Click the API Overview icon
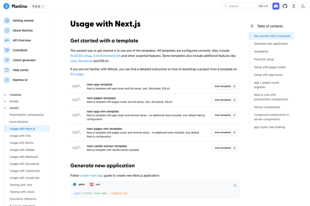The width and height of the screenshot is (310, 206). point(7,40)
